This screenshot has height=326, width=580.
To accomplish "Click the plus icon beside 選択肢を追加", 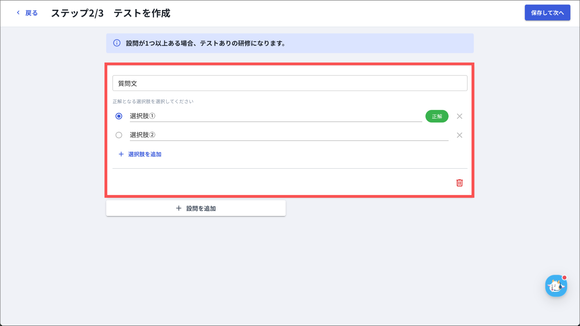I will (x=121, y=154).
